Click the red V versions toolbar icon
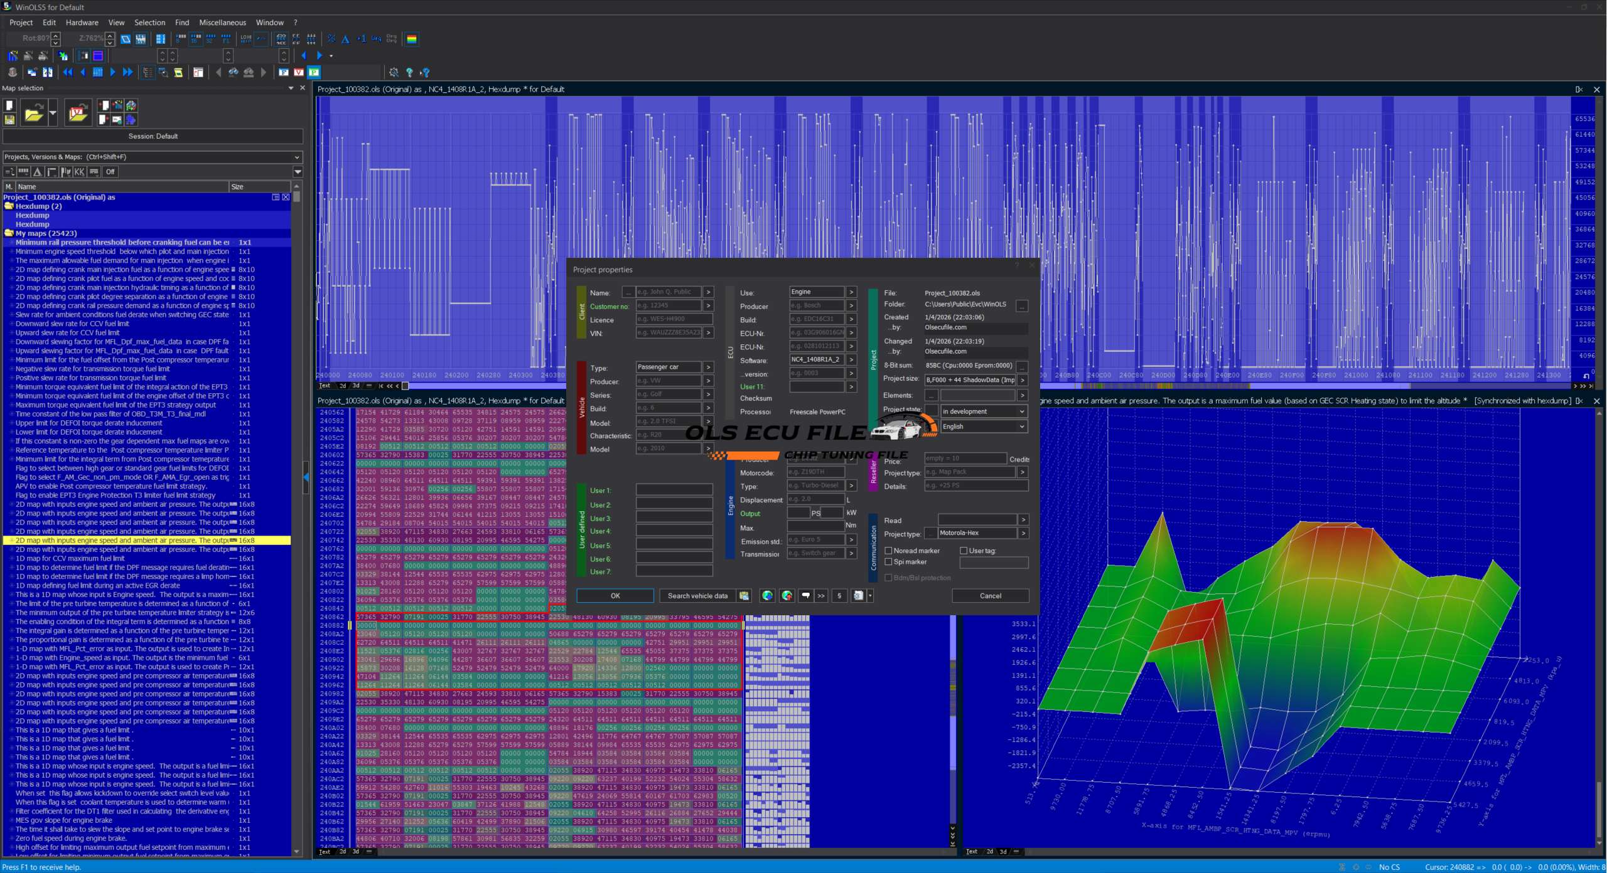The height and width of the screenshot is (873, 1607). 299,72
